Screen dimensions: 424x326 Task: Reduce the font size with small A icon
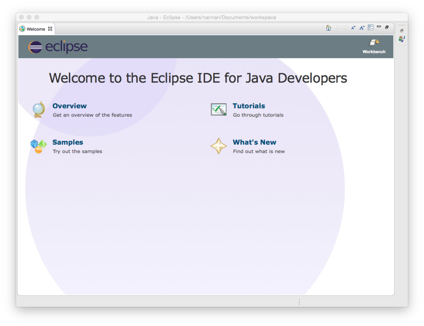click(x=353, y=28)
